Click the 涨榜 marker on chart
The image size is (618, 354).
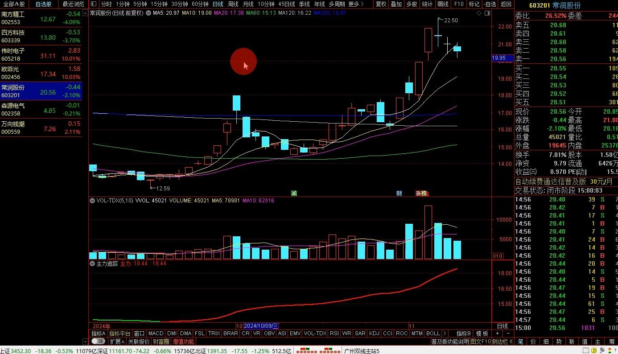coord(421,193)
